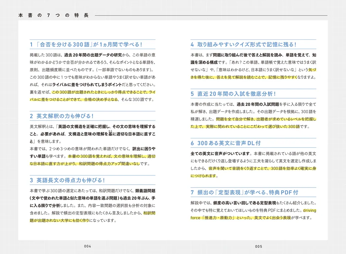Click highlighted text につけられます
Viewport: 346px width, 254px height.
coord(203,176)
